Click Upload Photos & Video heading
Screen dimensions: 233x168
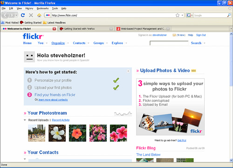pyautogui.click(x=165, y=70)
